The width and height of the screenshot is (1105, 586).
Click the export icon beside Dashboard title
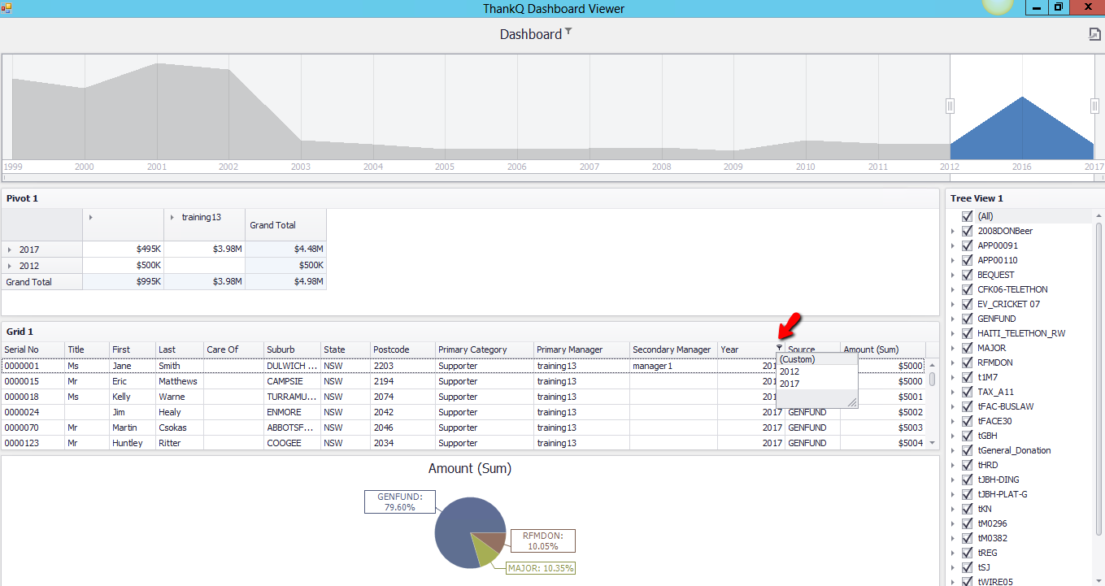coord(1094,34)
